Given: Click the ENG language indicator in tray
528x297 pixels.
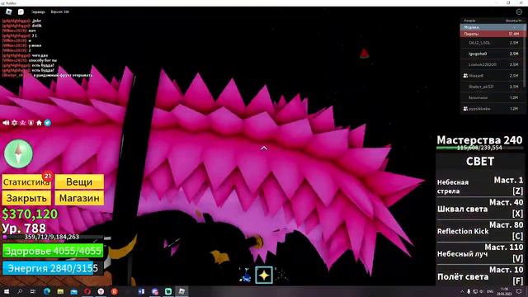Looking at the screenshot, I should click(x=490, y=291).
